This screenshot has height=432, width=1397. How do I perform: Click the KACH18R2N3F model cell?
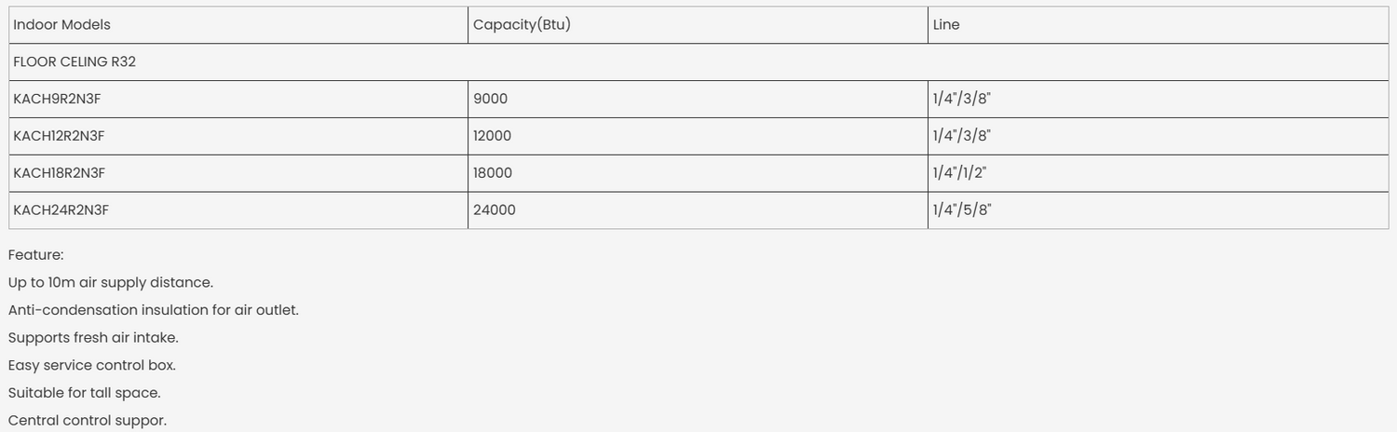click(60, 173)
